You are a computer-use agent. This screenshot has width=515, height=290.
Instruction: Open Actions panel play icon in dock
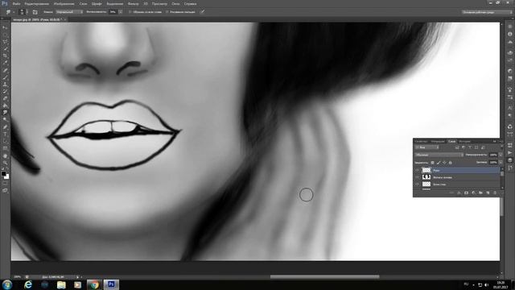[509, 153]
